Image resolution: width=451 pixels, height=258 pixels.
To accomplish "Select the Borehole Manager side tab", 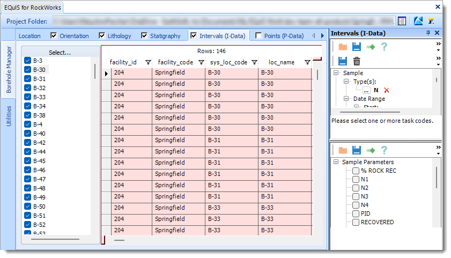I will (x=9, y=70).
